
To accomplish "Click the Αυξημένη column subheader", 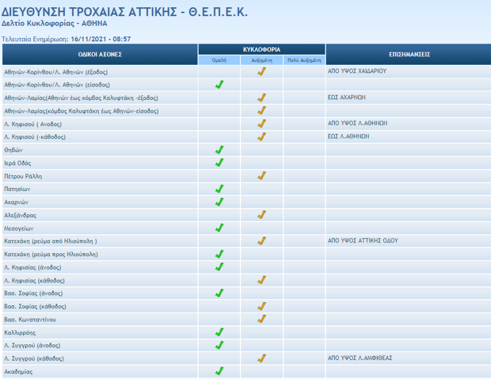I will (262, 60).
